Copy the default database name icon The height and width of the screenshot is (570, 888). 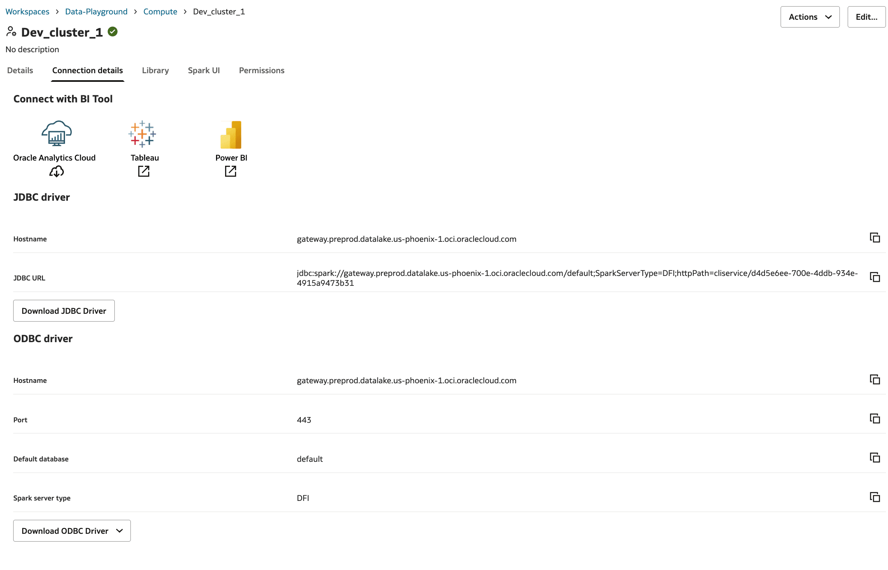coord(875,457)
